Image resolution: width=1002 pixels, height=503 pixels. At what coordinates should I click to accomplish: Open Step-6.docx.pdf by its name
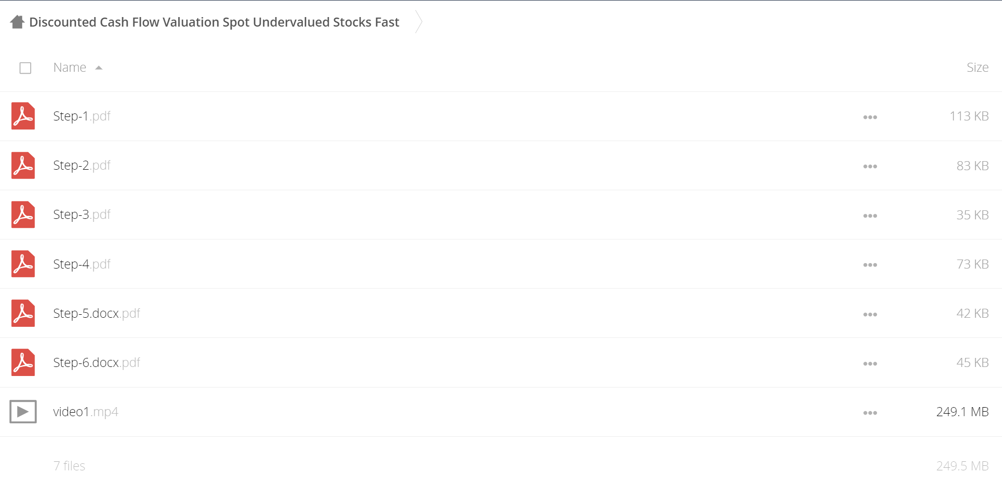(x=97, y=362)
